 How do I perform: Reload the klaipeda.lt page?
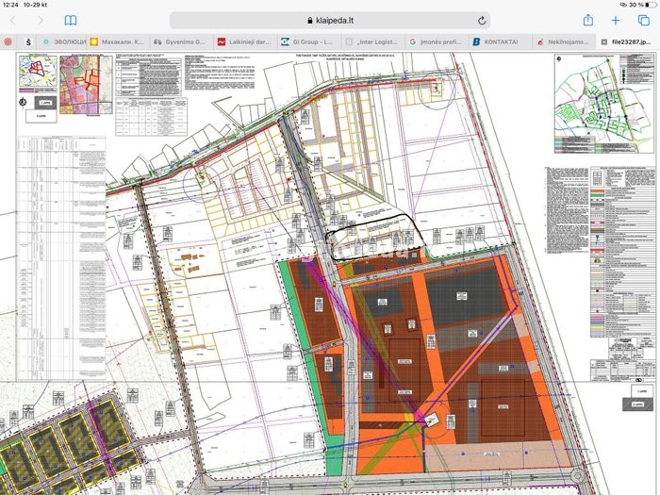[482, 20]
